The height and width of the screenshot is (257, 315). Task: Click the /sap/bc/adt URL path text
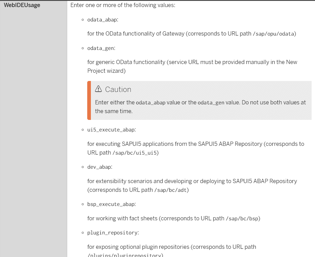pyautogui.click(x=170, y=190)
